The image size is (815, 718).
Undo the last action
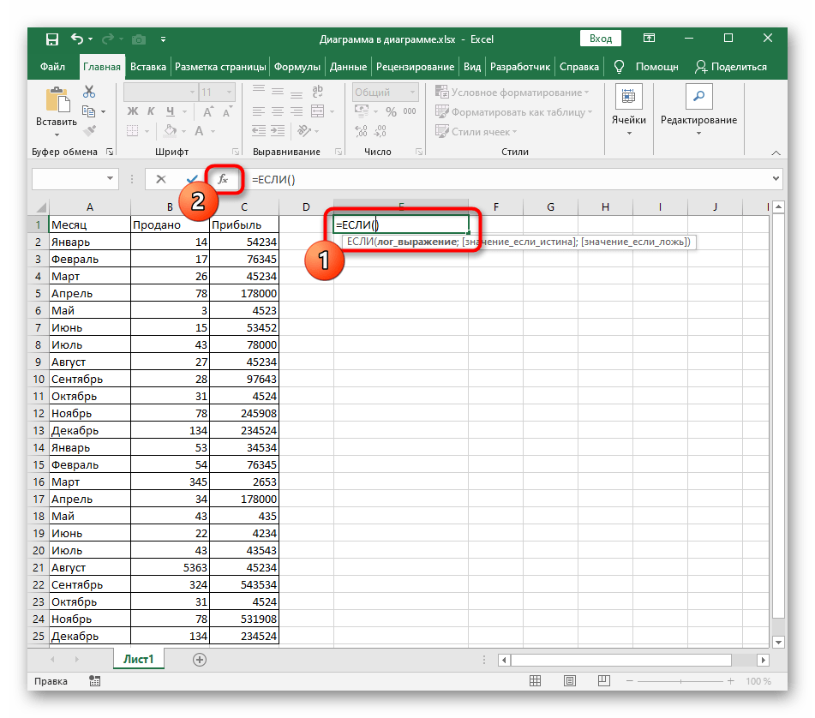[77, 39]
